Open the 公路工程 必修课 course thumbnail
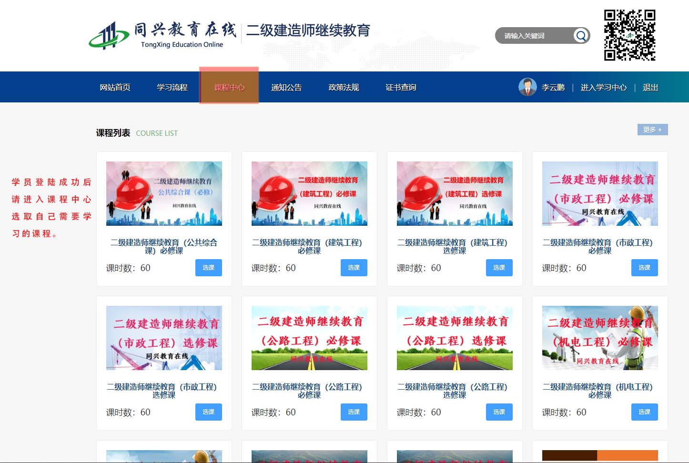This screenshot has width=689, height=463. [309, 338]
